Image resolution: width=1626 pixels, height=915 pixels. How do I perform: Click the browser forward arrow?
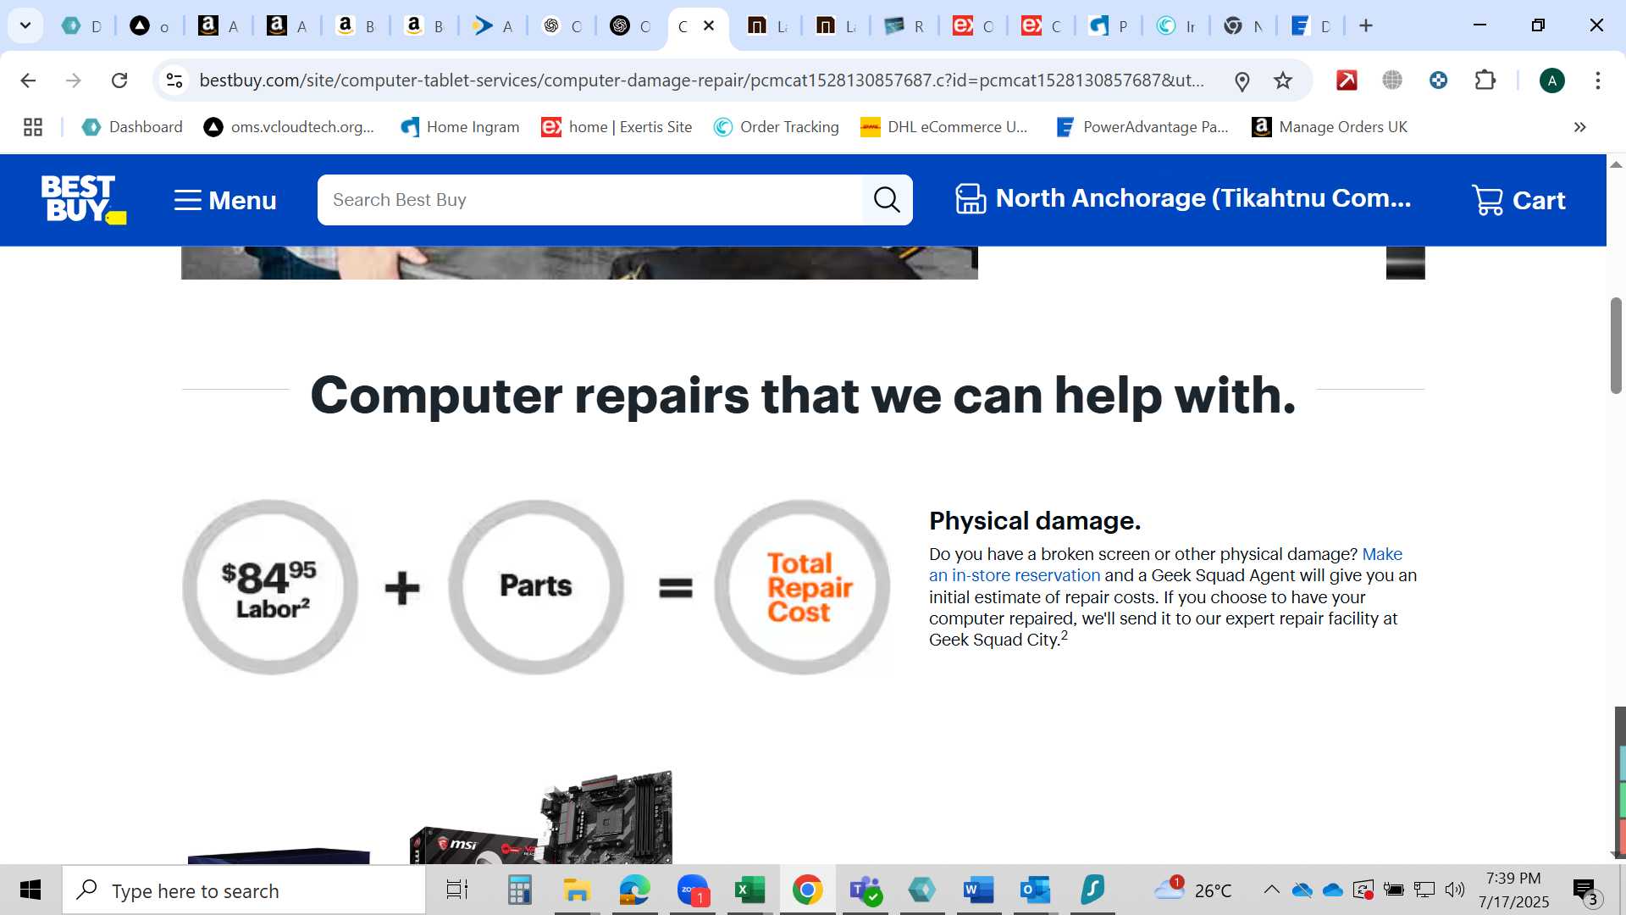click(74, 80)
